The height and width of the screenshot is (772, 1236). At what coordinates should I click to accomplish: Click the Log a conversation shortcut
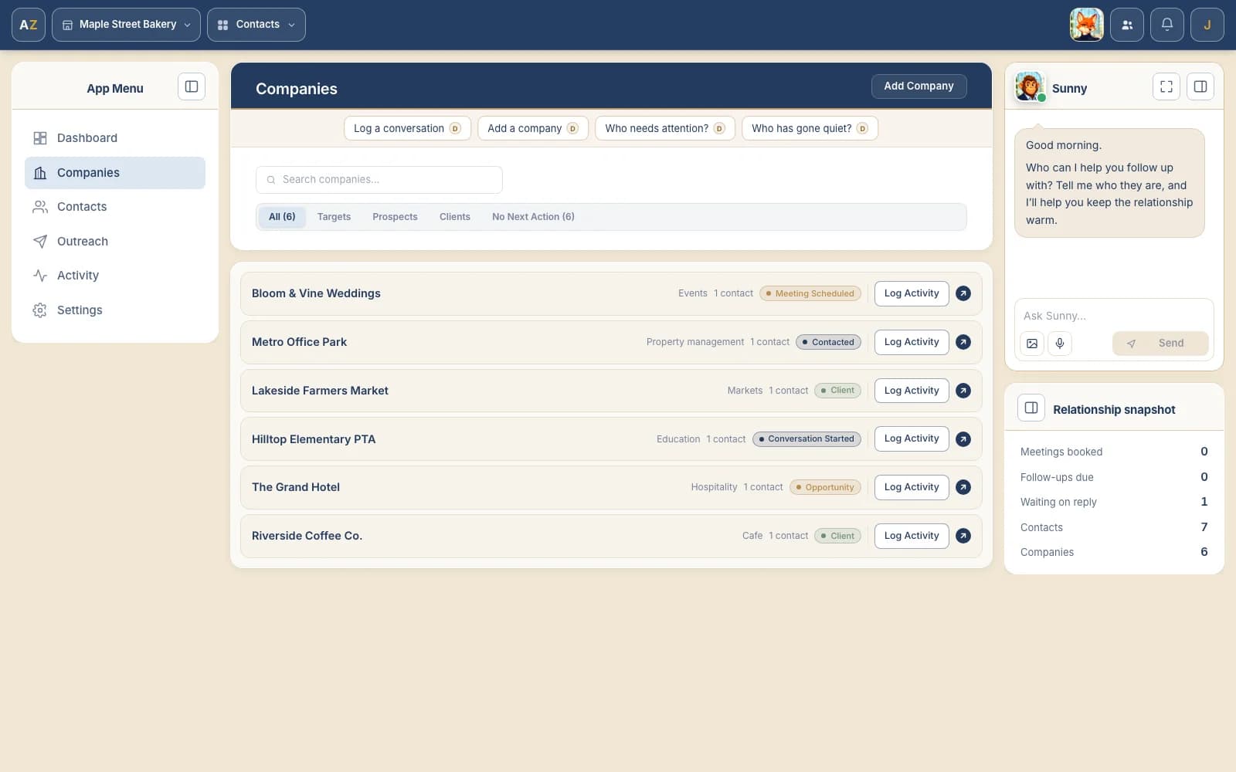[407, 128]
